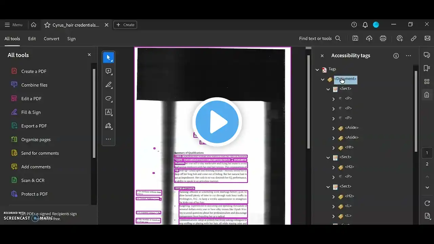The width and height of the screenshot is (434, 244).
Task: Click the Add comment tool icon
Action: click(108, 71)
